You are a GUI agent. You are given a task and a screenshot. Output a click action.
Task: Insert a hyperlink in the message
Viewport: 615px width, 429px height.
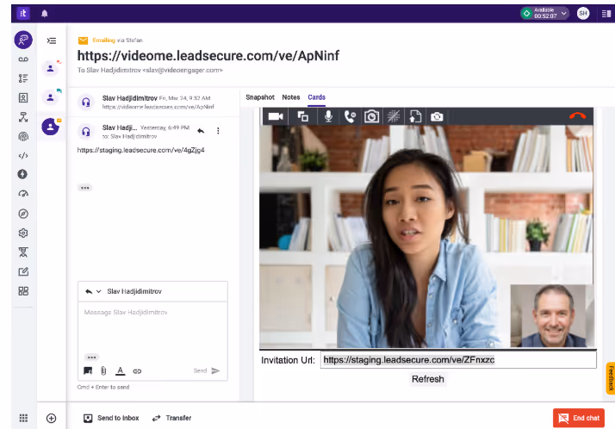(x=137, y=371)
